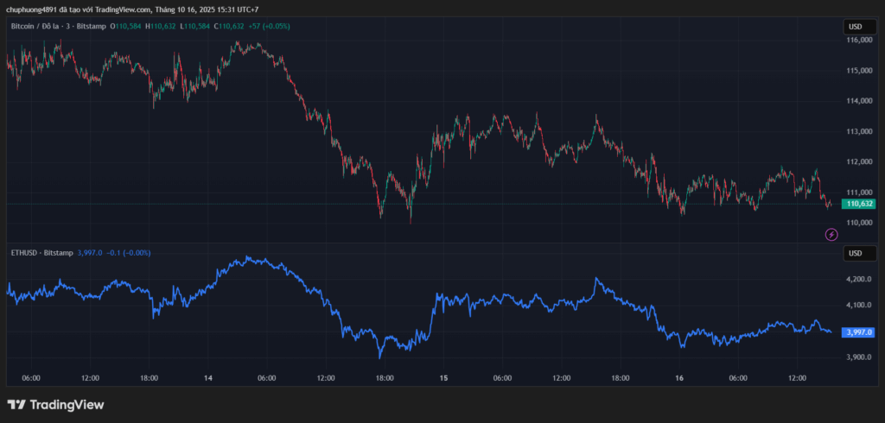Viewport: 885px width, 423px height.
Task: Click the 116,000 price scale label
Action: [858, 41]
